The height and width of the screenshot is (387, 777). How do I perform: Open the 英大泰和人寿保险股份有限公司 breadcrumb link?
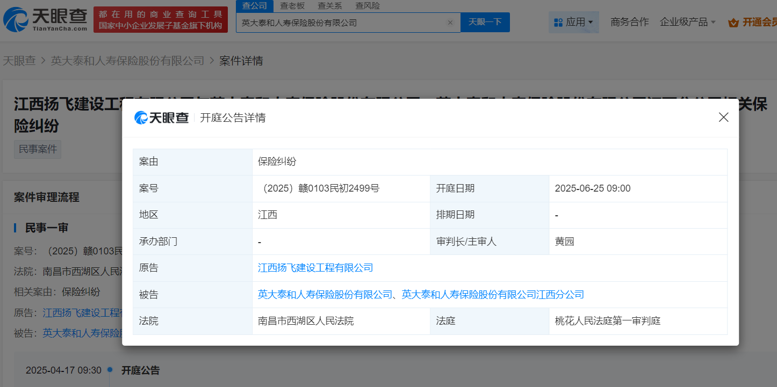pyautogui.click(x=128, y=61)
